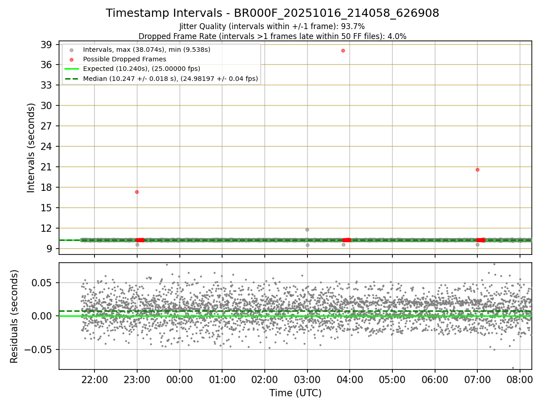Click the '00:00' time axis label
The width and height of the screenshot is (545, 409).
(x=180, y=379)
